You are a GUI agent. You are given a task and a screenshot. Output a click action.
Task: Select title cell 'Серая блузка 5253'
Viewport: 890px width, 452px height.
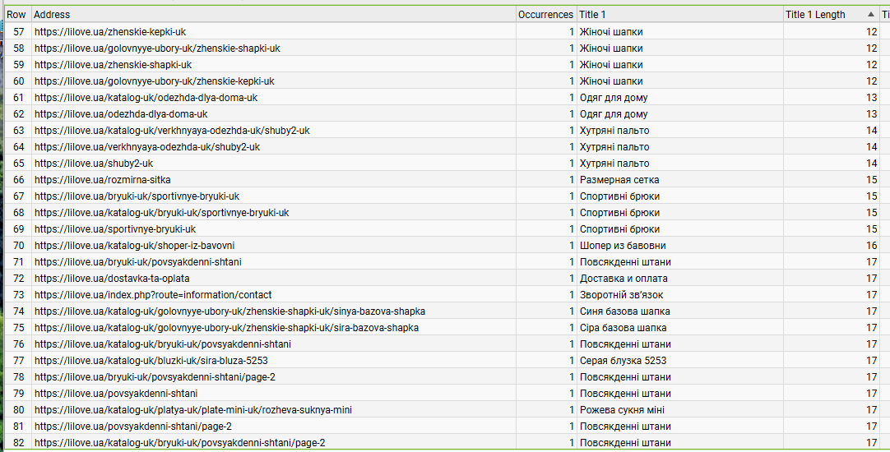click(x=623, y=361)
